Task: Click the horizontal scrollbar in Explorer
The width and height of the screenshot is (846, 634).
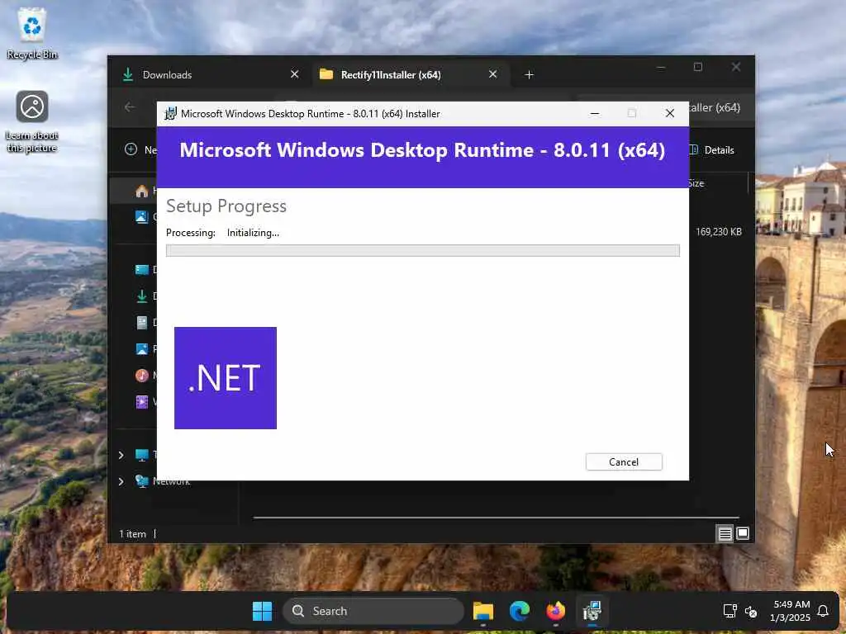Action: [x=496, y=518]
